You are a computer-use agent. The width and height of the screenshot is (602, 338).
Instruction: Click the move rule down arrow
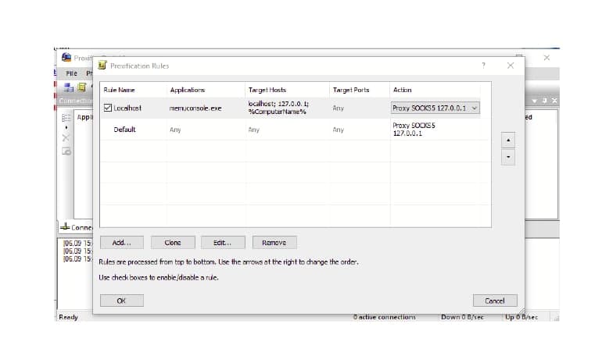point(508,157)
